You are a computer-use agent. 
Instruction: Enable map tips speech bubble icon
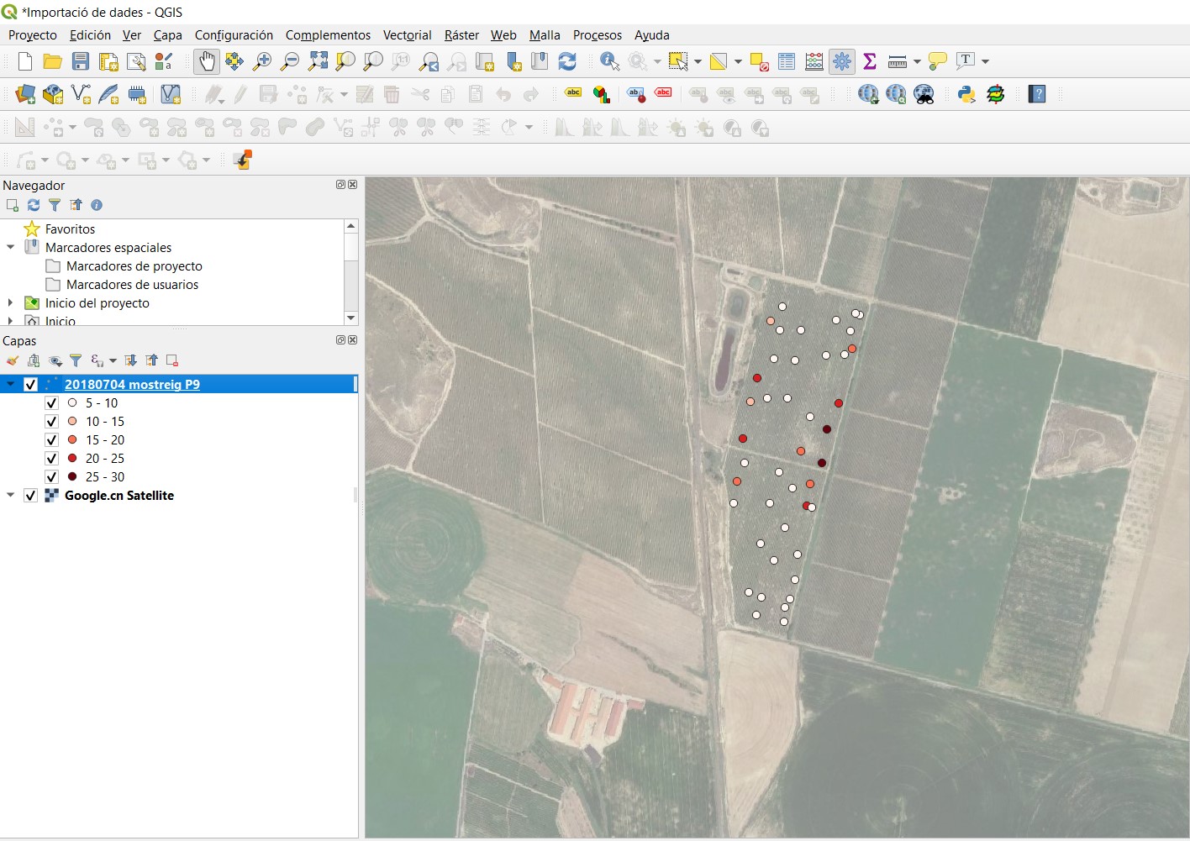[x=938, y=61]
